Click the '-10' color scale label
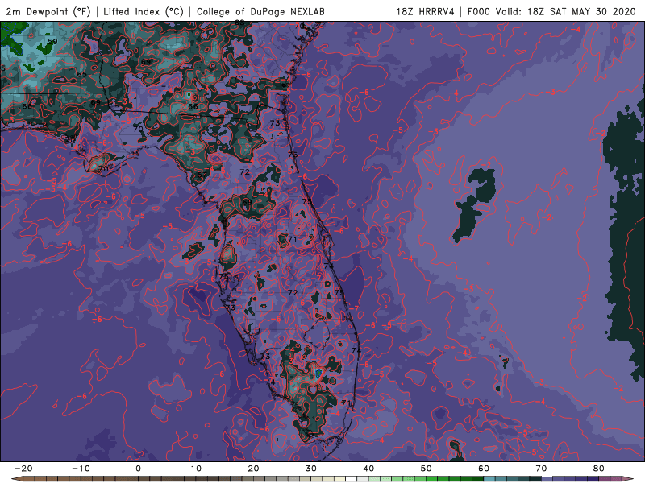The height and width of the screenshot is (483, 645). [x=81, y=469]
